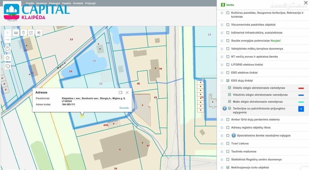
Task: Click turquoise low-pressure pipeline legend swatch
Action: click(301, 102)
